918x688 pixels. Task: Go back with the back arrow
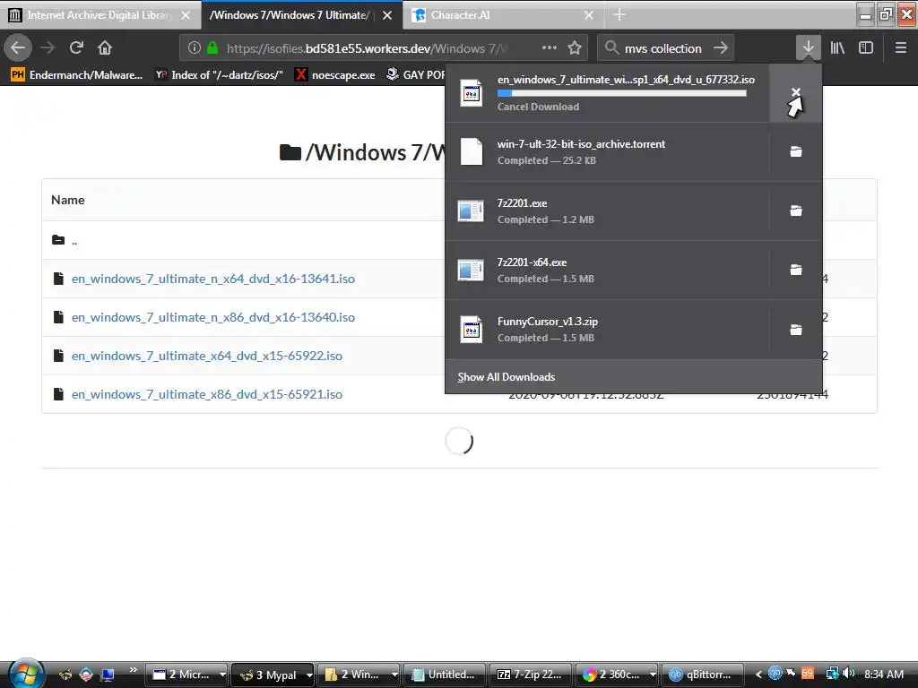point(18,48)
